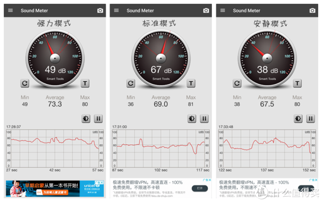Open hamburger menu in 安静模式 panel
This screenshot has height=202, width=322.
click(223, 10)
